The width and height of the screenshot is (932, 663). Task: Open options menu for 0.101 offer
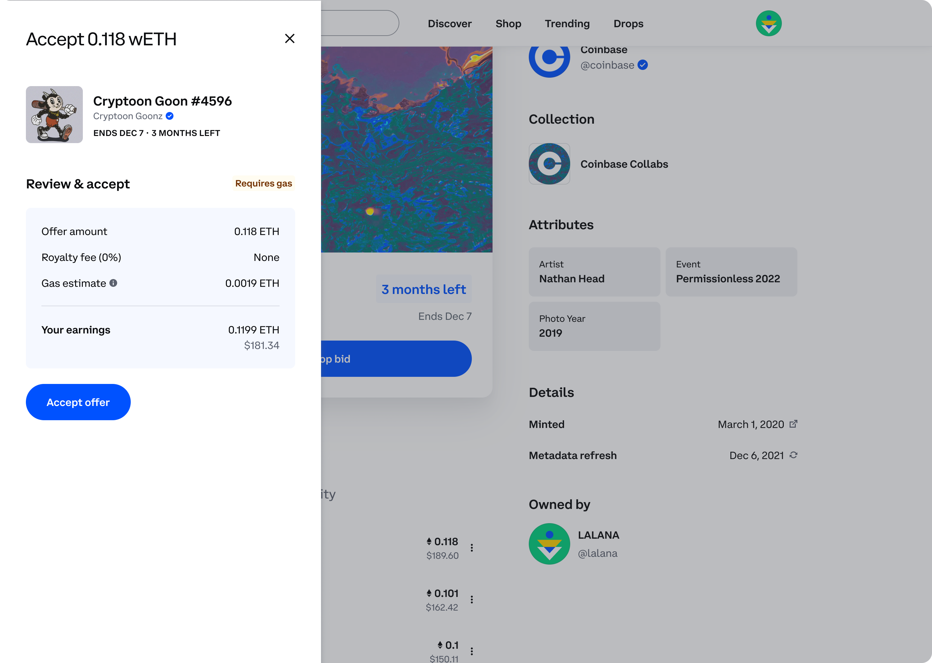point(472,599)
